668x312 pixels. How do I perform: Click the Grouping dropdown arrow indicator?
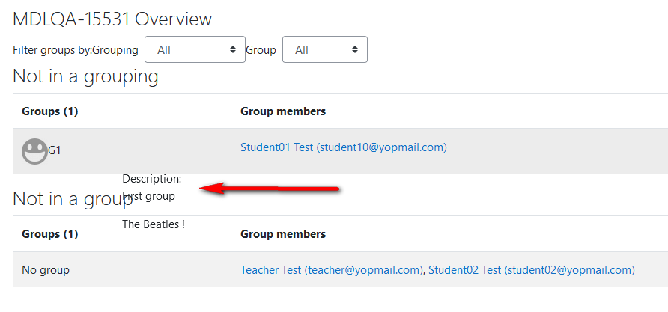[x=233, y=50]
